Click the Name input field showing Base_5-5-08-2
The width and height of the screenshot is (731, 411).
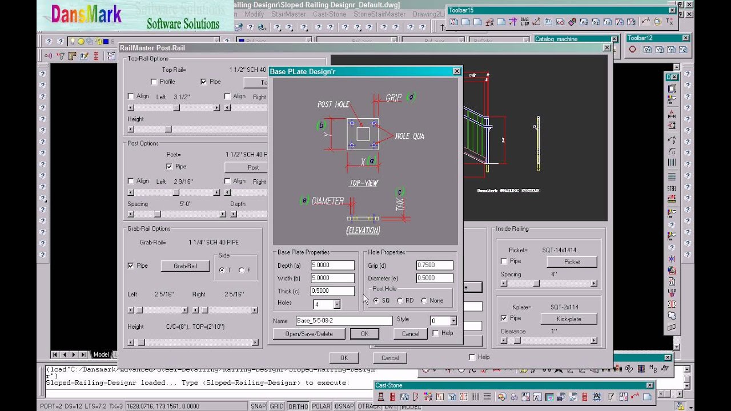[x=344, y=321]
